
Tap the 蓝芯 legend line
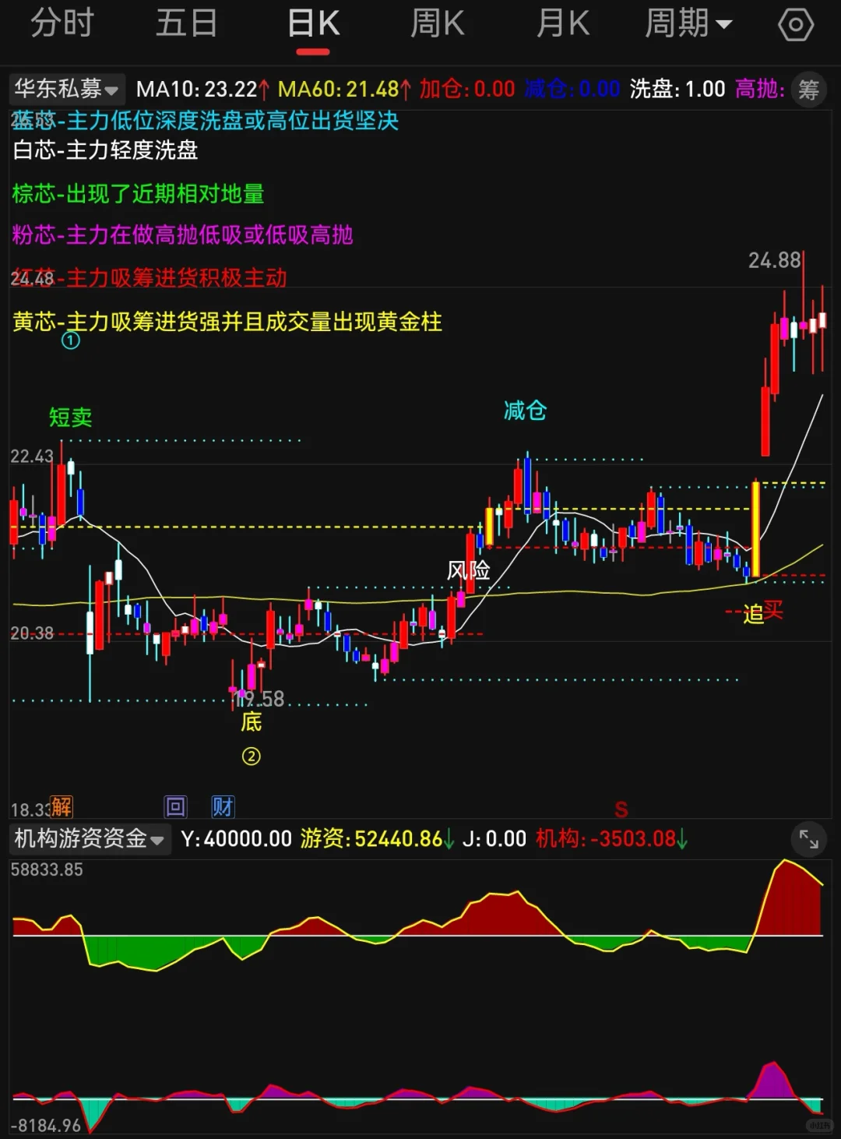[205, 121]
